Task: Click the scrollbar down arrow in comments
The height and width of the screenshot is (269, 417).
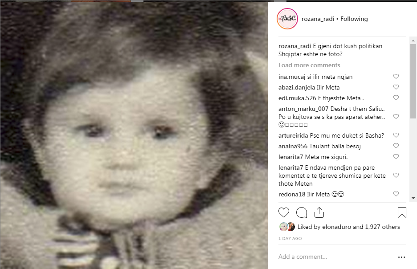Action: click(x=413, y=198)
